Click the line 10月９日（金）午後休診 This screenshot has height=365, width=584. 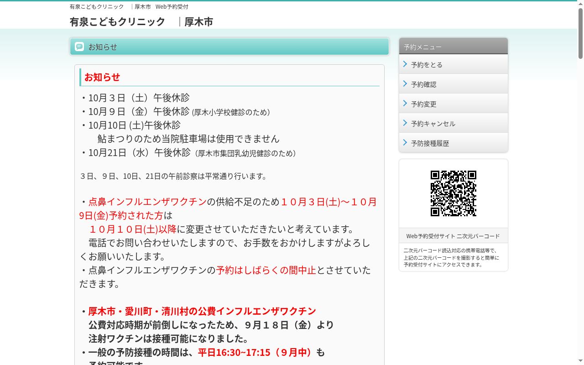(135, 111)
